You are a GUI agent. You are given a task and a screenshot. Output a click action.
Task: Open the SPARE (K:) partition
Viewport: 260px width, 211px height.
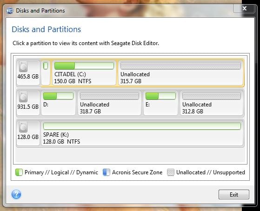(142, 133)
